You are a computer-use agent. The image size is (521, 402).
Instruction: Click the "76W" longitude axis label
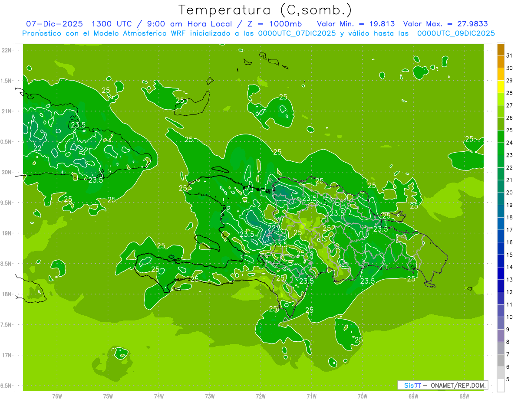(57, 396)
